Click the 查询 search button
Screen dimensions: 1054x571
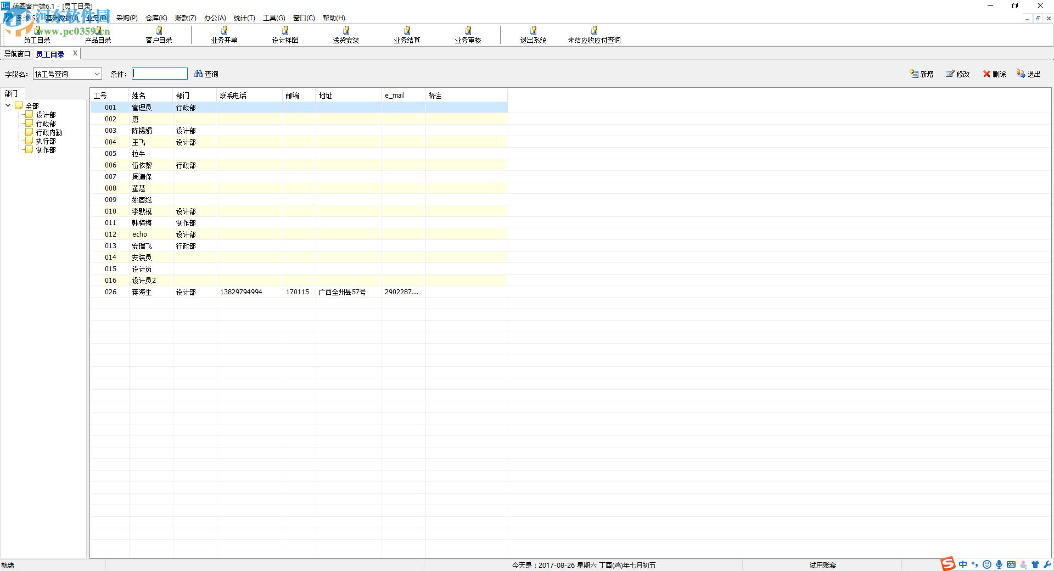pos(206,74)
